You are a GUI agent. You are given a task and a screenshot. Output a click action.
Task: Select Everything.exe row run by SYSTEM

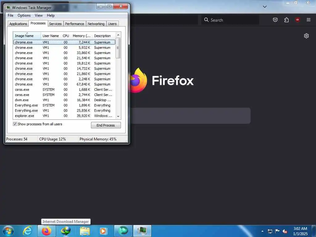(64, 105)
